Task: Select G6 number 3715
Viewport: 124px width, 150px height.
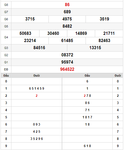Action: click(30, 19)
